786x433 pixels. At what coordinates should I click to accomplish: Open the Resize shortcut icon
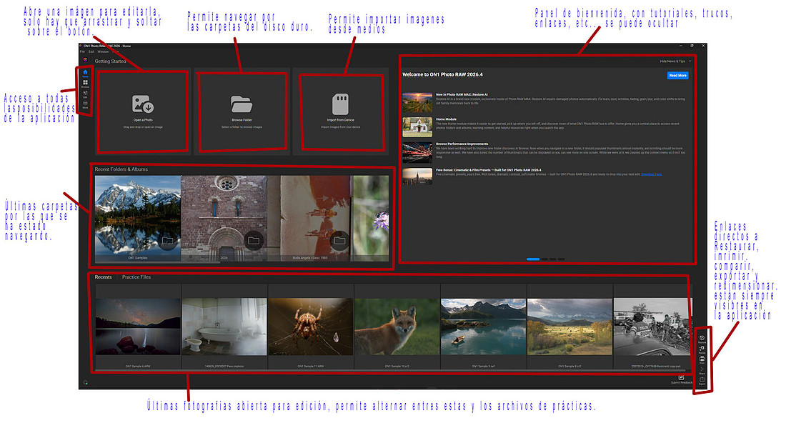702,349
